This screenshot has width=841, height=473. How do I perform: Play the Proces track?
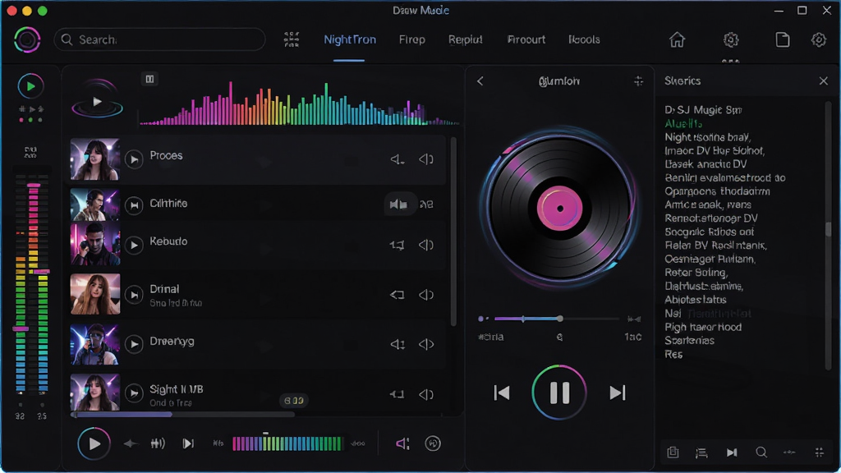134,159
